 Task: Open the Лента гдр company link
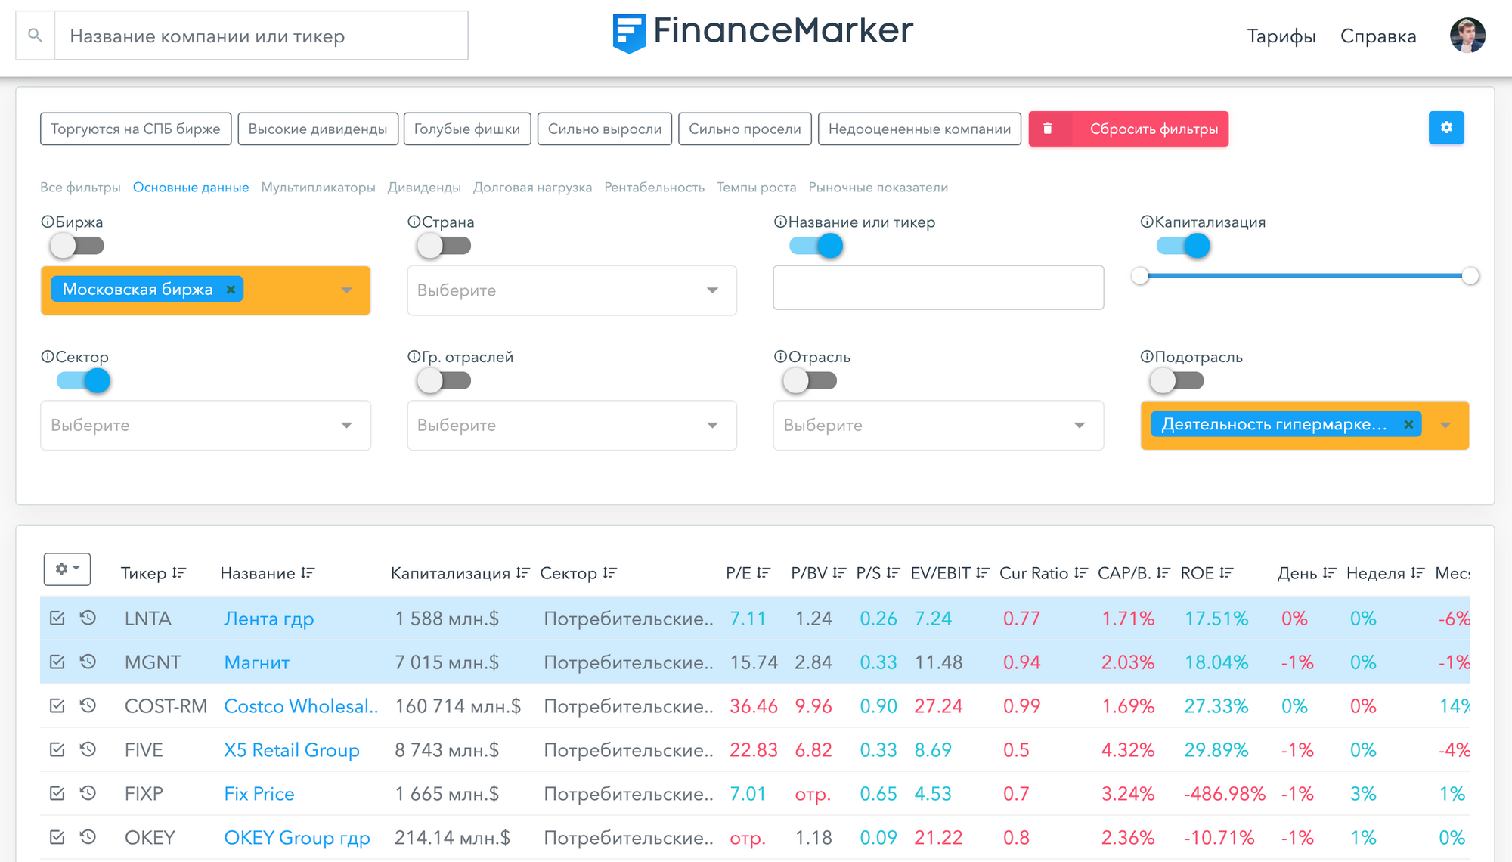coord(269,619)
